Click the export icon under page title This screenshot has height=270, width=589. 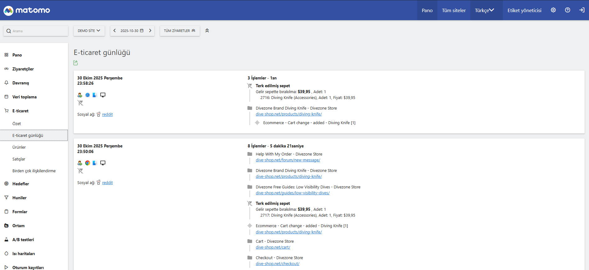pos(75,63)
